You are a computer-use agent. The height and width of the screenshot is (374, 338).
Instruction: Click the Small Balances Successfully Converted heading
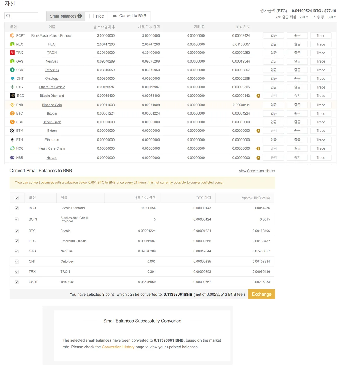[x=142, y=321]
